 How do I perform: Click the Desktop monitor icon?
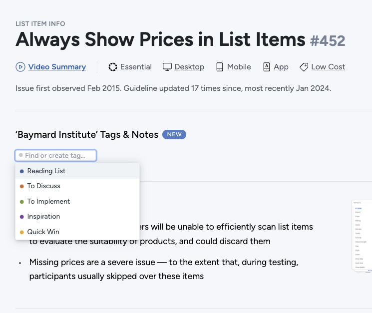167,67
